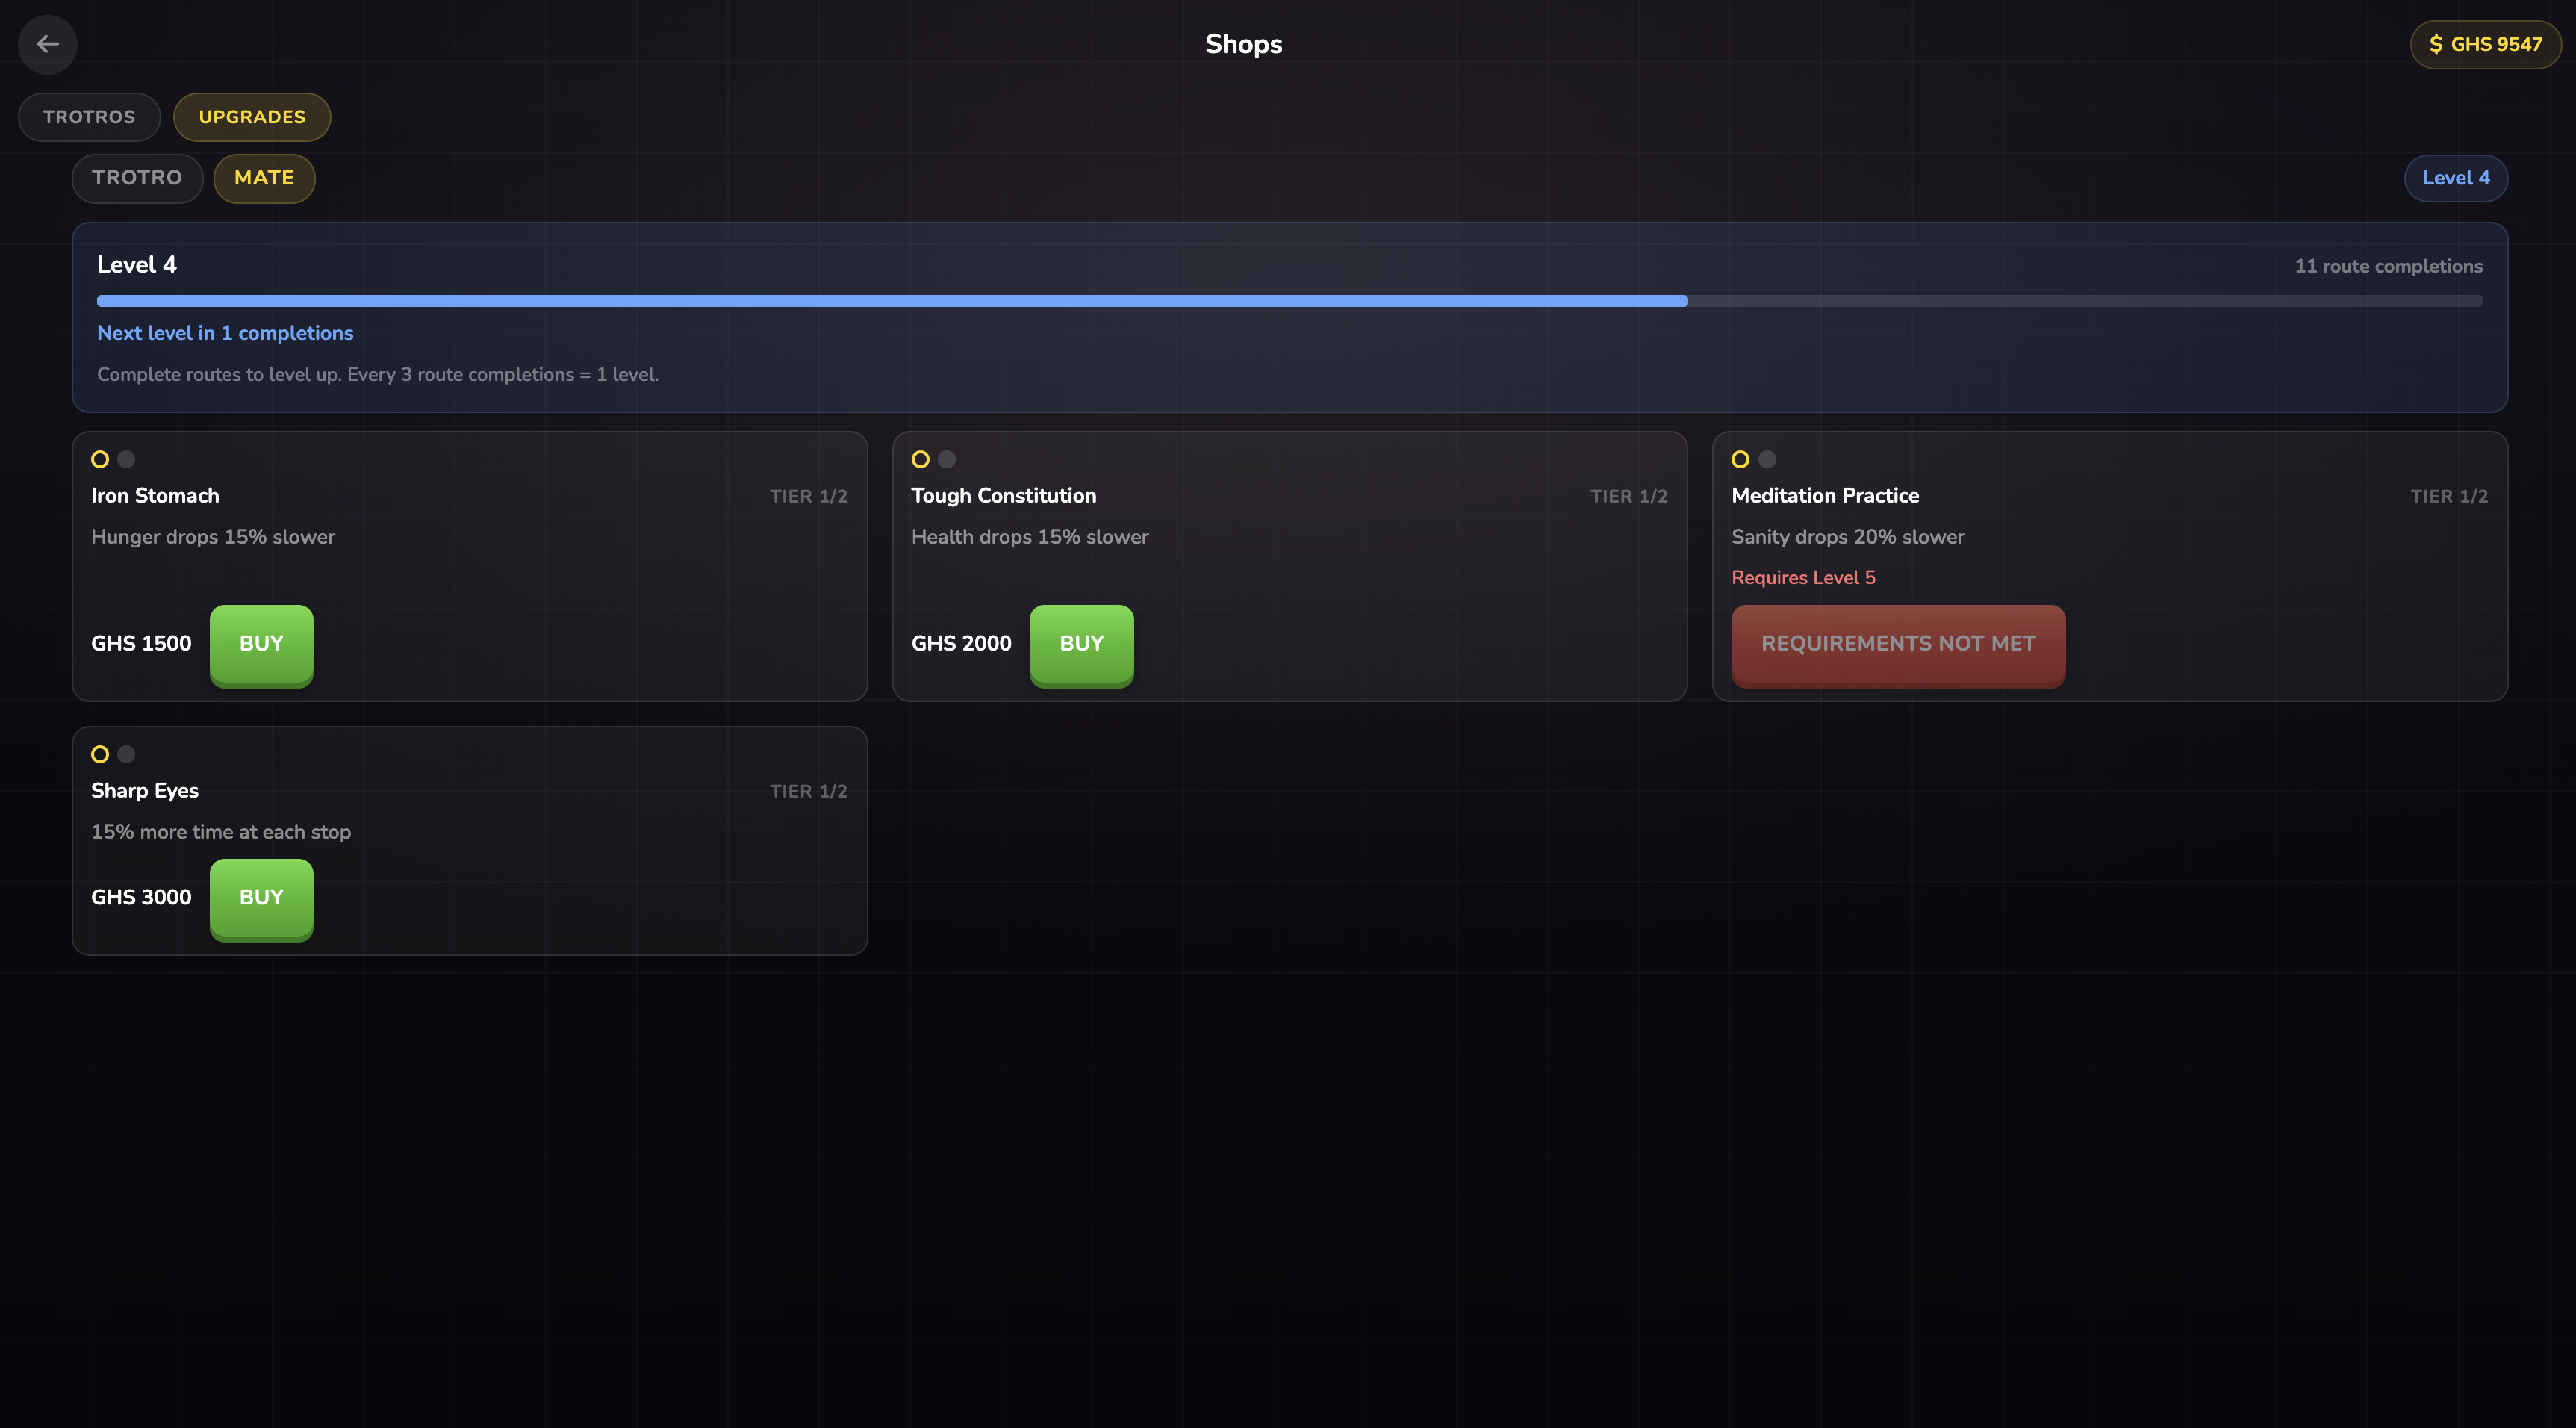Select the UPGRADES tab
Screen dimensions: 2576x1428
coord(252,117)
